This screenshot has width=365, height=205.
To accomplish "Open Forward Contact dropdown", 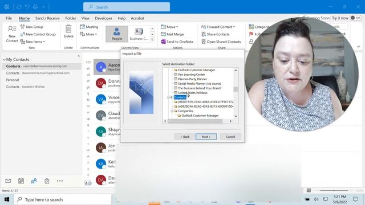I will [x=218, y=27].
